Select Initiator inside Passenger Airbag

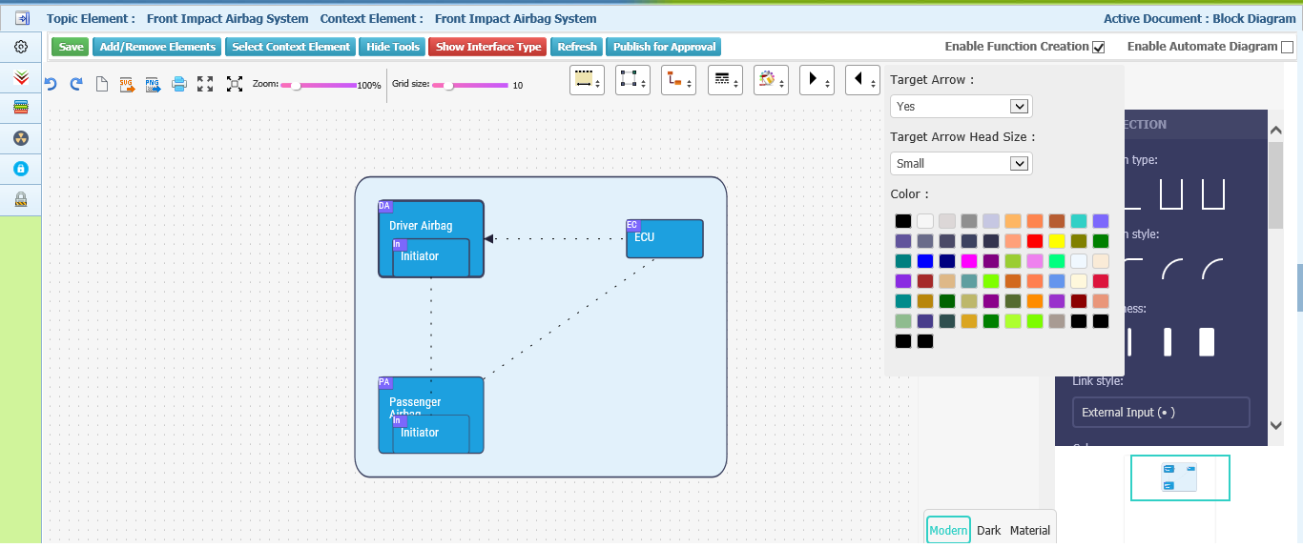click(x=431, y=434)
